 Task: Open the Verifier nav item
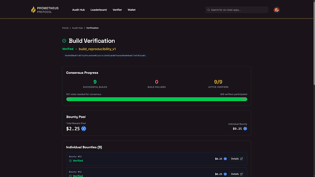click(x=117, y=10)
